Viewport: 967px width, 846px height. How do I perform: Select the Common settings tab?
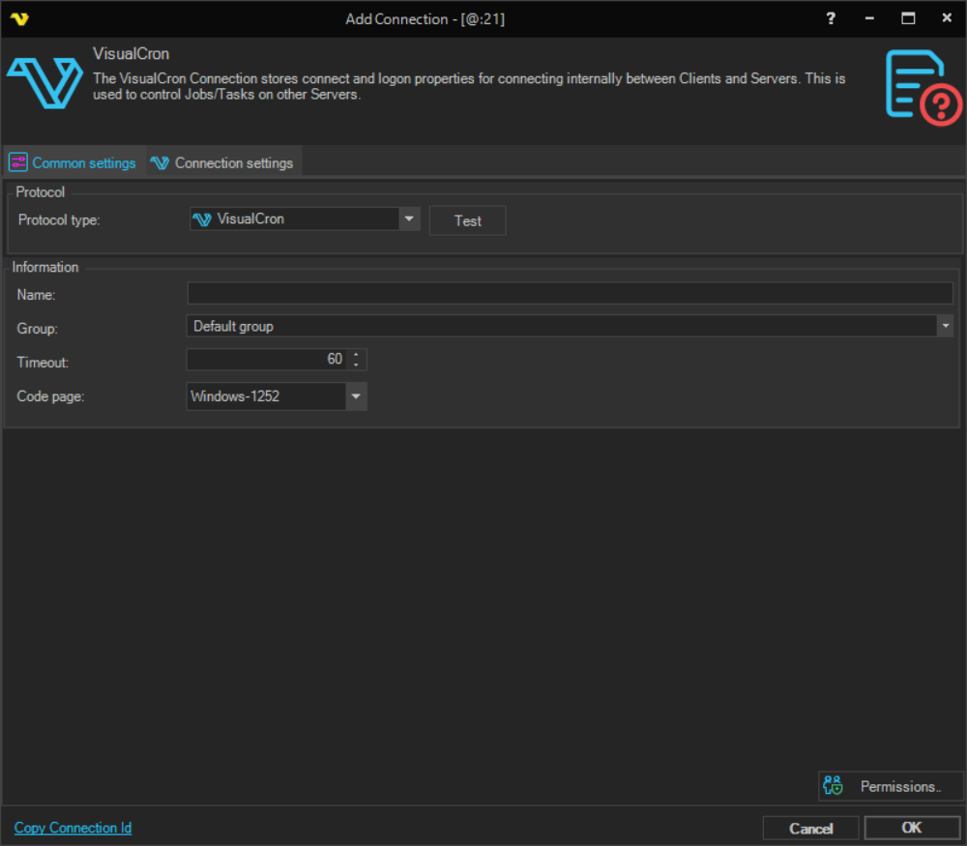tap(83, 162)
